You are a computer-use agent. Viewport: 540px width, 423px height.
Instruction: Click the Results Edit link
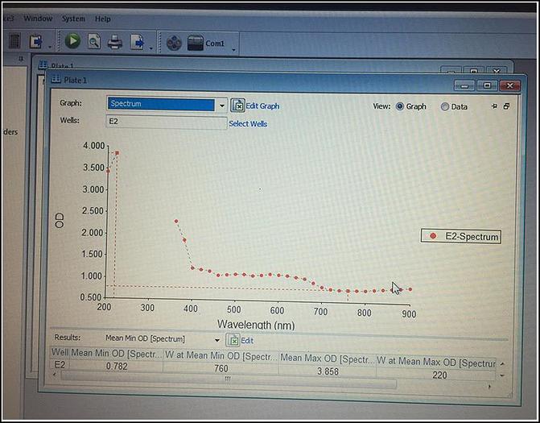[x=247, y=341]
